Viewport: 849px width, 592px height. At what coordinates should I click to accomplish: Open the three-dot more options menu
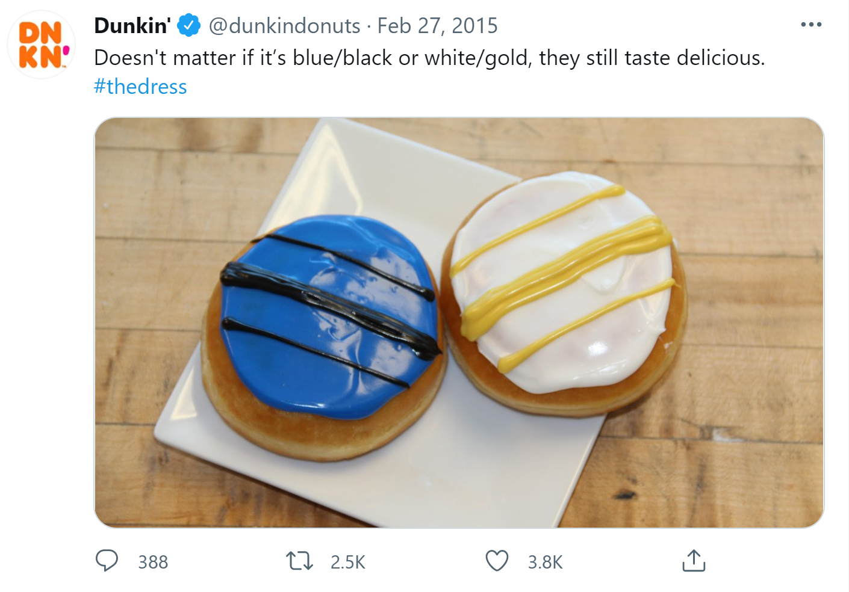(x=811, y=24)
